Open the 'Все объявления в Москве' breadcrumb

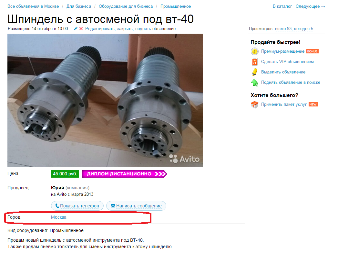coord(33,6)
